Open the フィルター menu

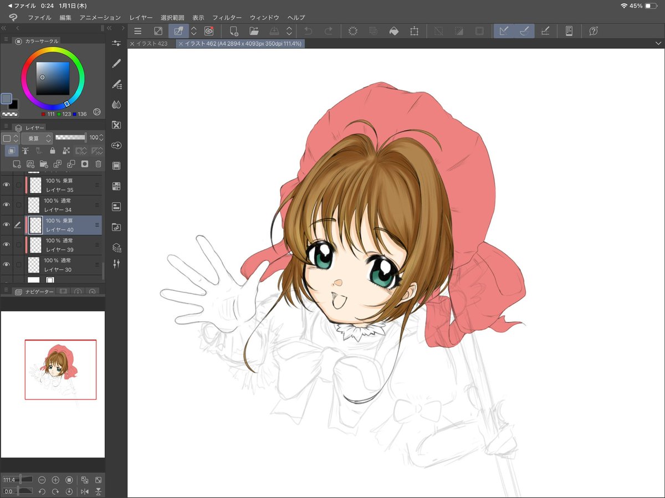coord(227,18)
